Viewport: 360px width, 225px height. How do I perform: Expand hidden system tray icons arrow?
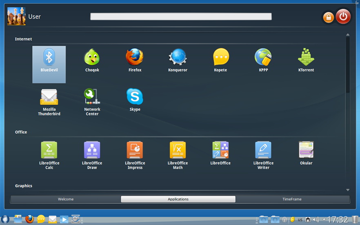324,220
